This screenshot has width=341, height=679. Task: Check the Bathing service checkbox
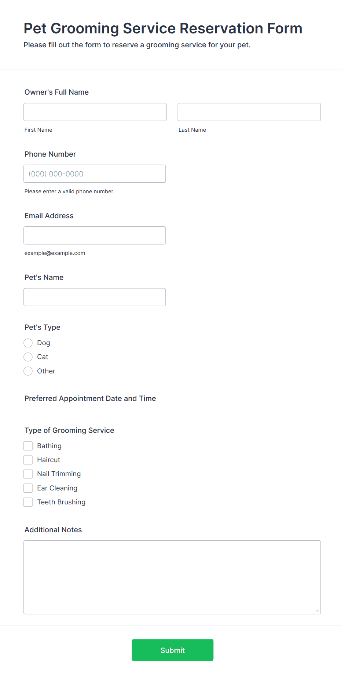[28, 446]
